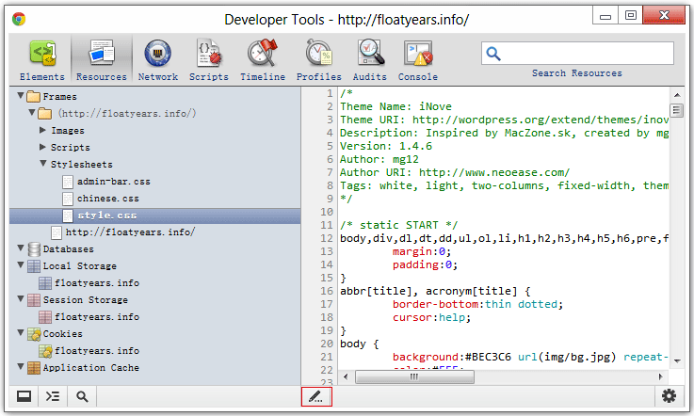Switch to the Timeline panel
The image size is (694, 416).
[263, 60]
